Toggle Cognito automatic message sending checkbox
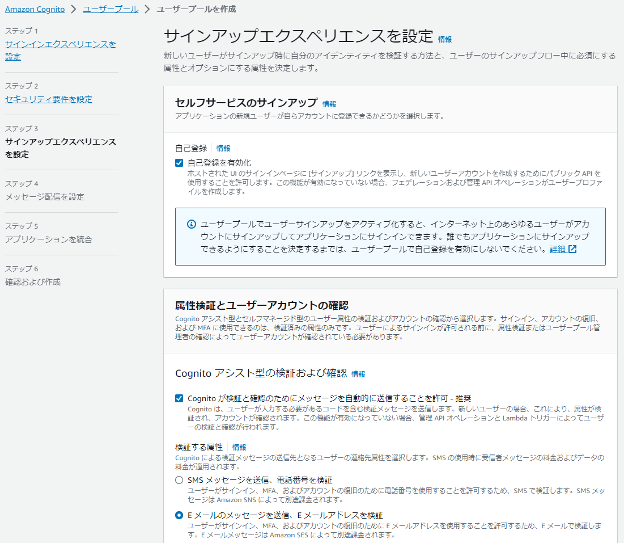This screenshot has height=543, width=624. [179, 398]
